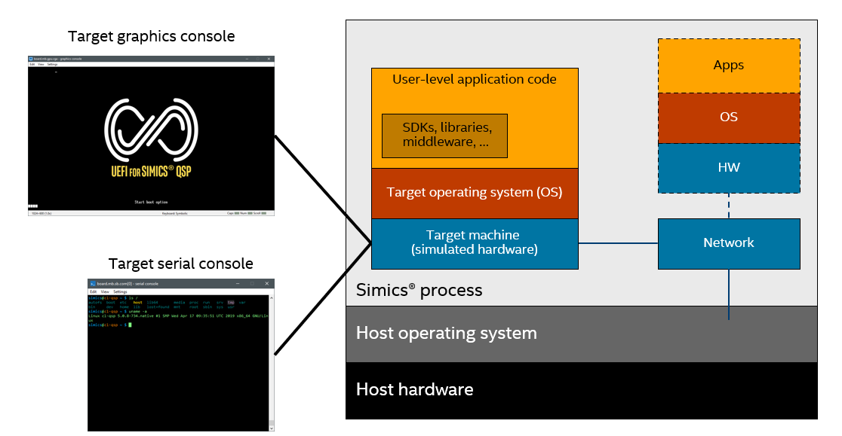842x436 pixels.
Task: Click the Network block in diagram
Action: (x=729, y=244)
